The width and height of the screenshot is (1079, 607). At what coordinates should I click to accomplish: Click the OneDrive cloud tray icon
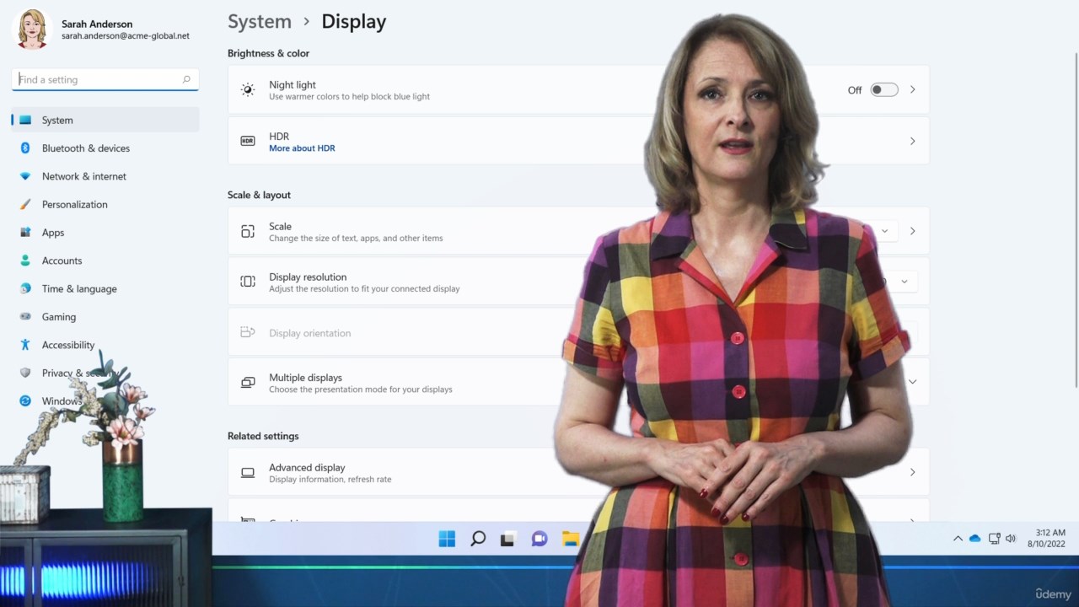point(975,539)
